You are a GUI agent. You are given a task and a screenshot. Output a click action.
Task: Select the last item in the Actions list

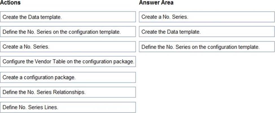(68, 107)
